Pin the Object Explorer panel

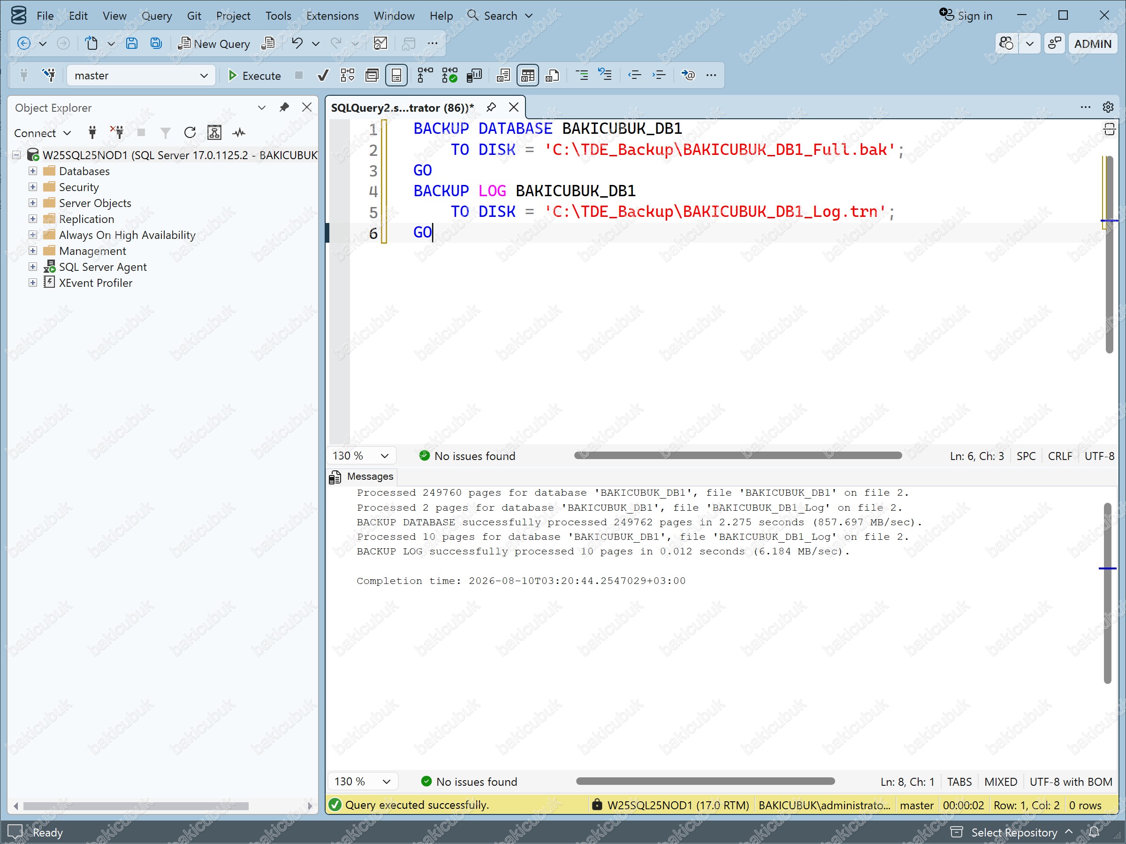[x=284, y=107]
